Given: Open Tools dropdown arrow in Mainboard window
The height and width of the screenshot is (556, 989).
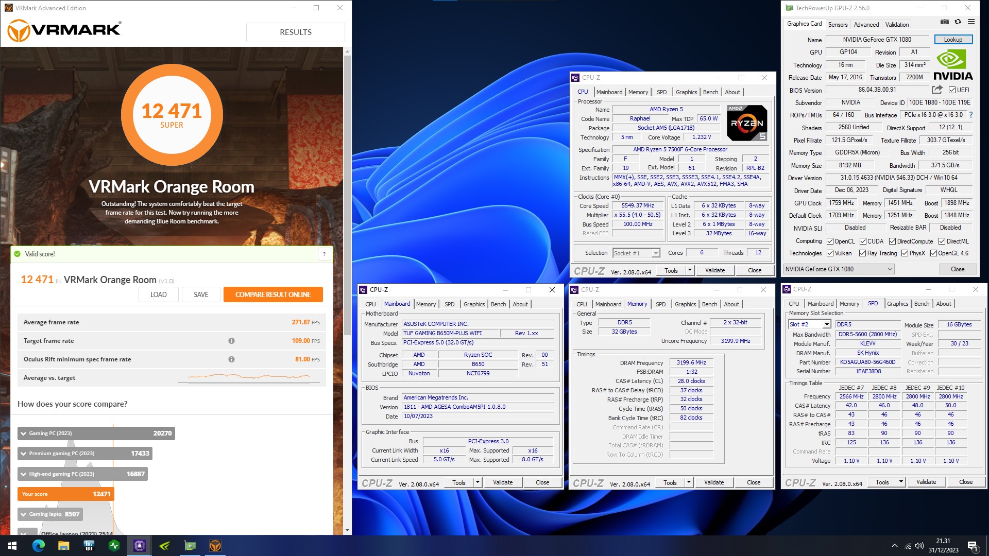Looking at the screenshot, I should pyautogui.click(x=478, y=482).
